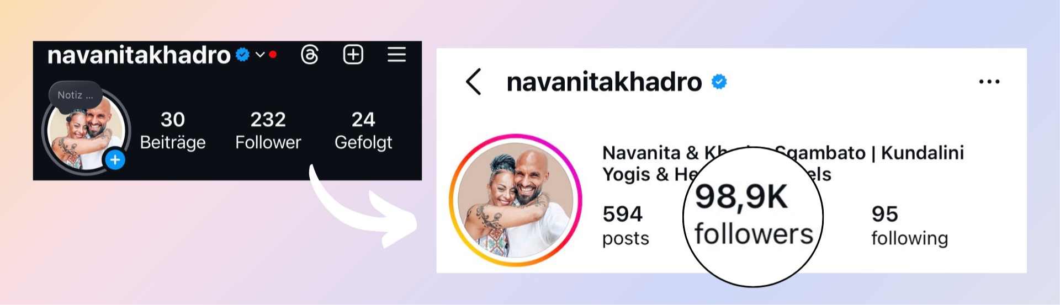Screen dimensions: 1060x305
Task: Open the 24 Gefolgt list
Action: click(x=363, y=131)
